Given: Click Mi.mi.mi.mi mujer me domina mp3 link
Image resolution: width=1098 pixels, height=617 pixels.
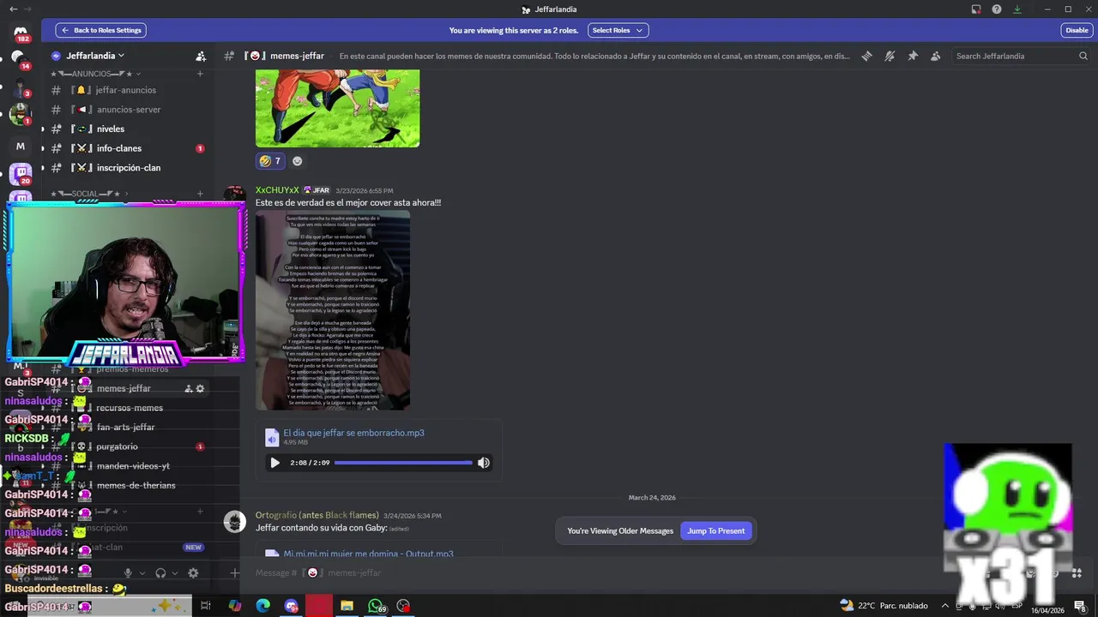Looking at the screenshot, I should click(369, 554).
